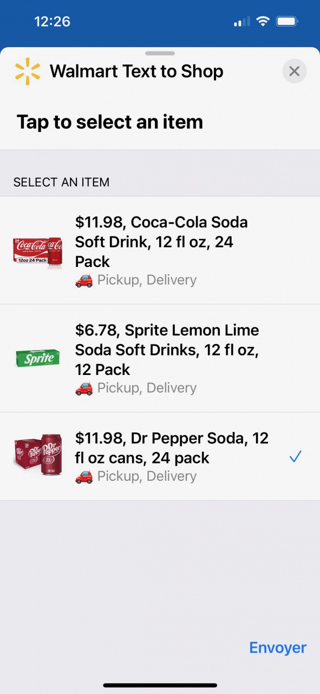320x694 pixels.
Task: Tap the sheet grabber handle at top
Action: coord(160,53)
